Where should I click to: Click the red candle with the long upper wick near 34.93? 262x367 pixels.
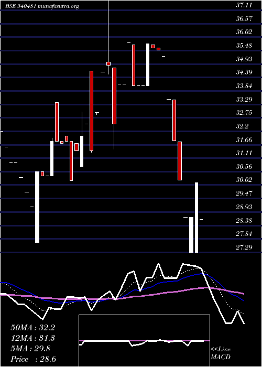108,63
